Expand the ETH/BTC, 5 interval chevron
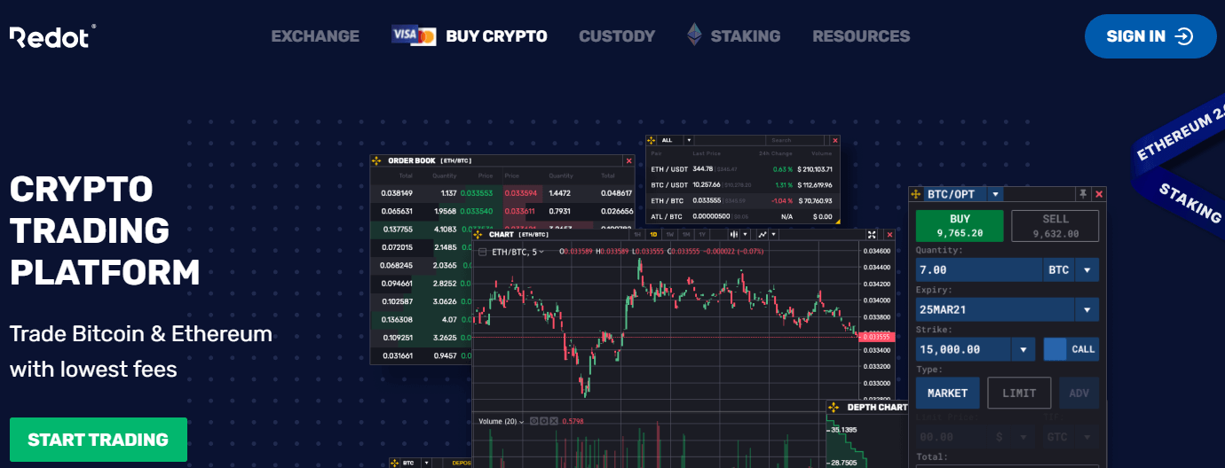Screen dimensions: 1225x468 (x=541, y=253)
